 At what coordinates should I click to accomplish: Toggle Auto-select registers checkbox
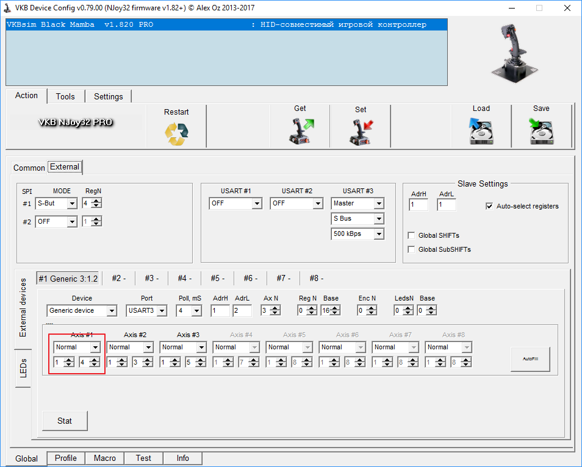tap(489, 206)
